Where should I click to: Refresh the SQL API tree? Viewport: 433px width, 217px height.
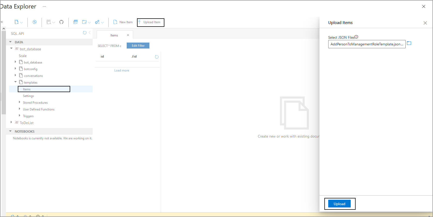point(85,33)
